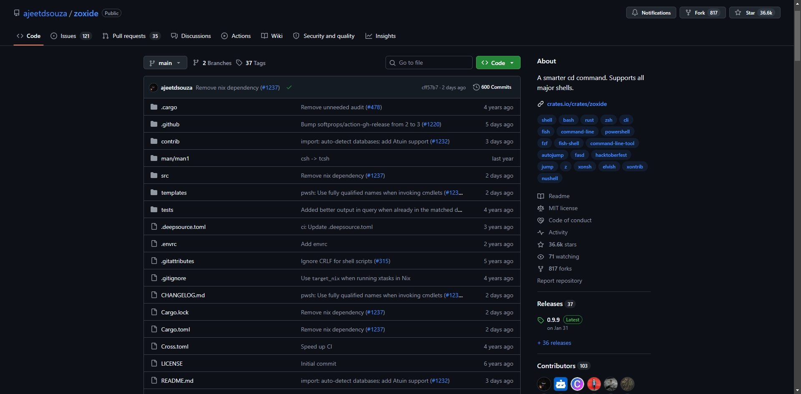Open the README.md file
Viewport: 801px width, 394px height.
click(x=177, y=381)
